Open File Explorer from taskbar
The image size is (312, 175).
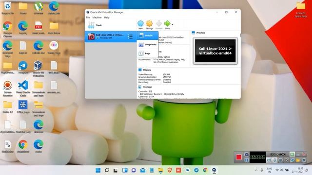(x=160, y=170)
